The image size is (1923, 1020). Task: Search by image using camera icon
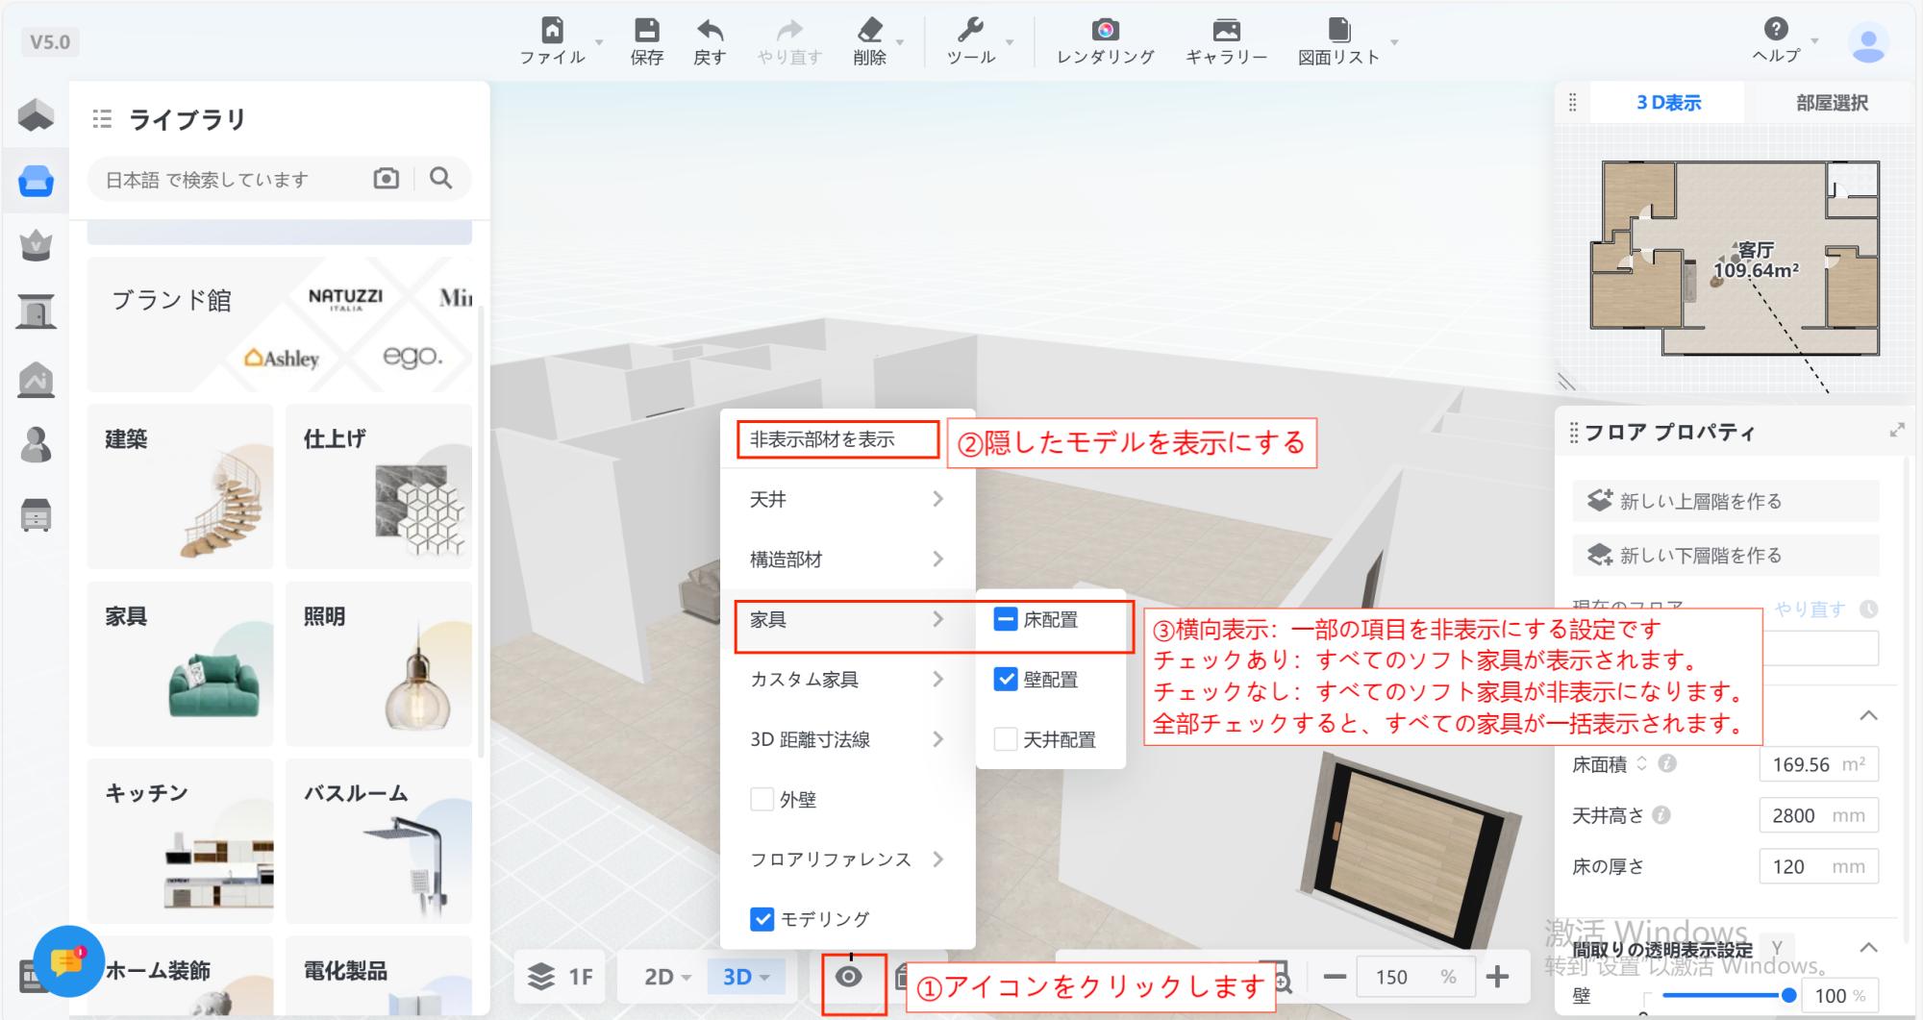[x=387, y=178]
